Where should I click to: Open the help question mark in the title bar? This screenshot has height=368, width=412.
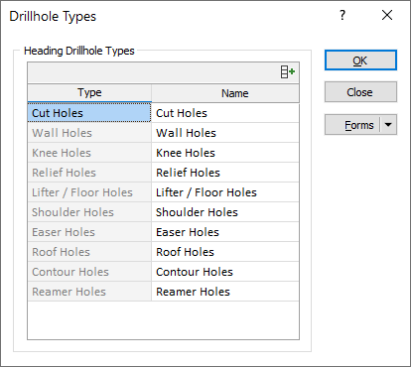(343, 15)
